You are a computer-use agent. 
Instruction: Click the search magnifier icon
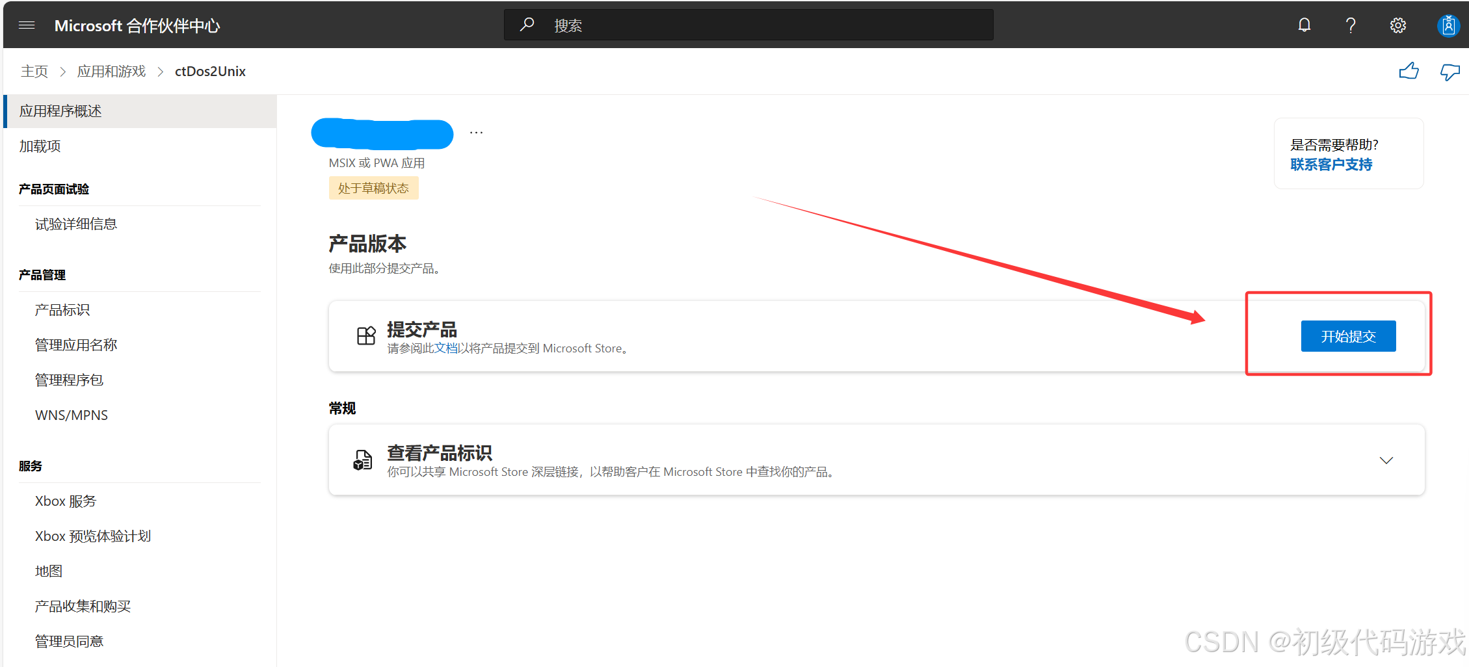click(x=527, y=25)
